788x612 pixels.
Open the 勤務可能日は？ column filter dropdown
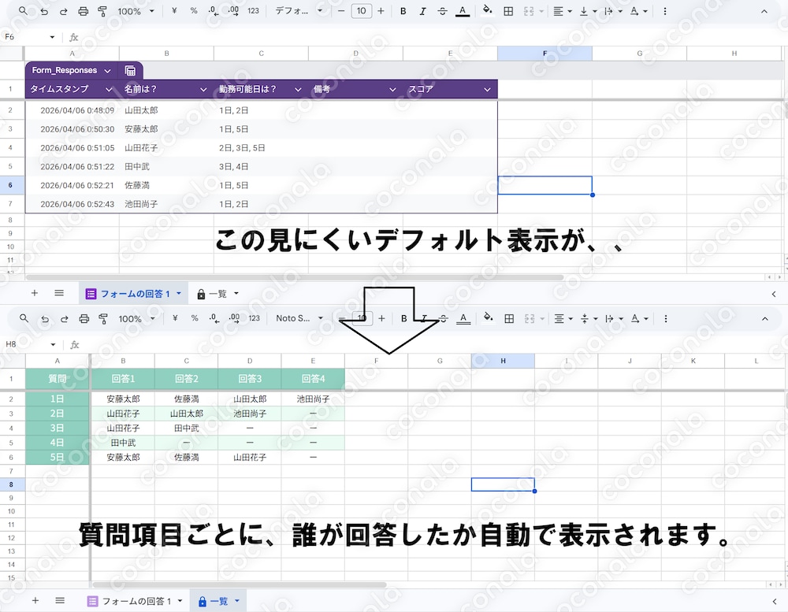point(298,90)
